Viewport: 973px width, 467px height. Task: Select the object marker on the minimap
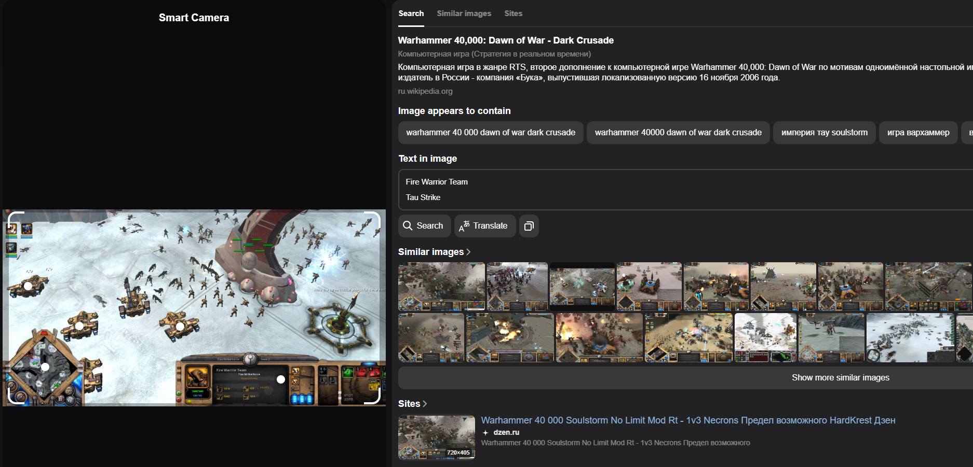(x=45, y=367)
